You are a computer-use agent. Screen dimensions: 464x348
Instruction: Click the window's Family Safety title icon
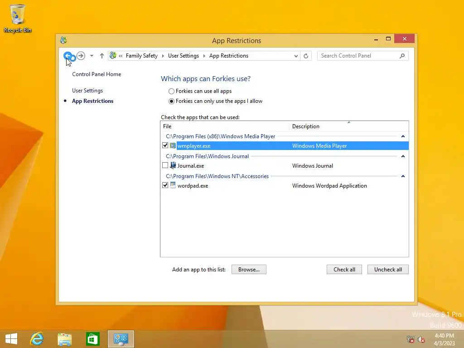[63, 40]
